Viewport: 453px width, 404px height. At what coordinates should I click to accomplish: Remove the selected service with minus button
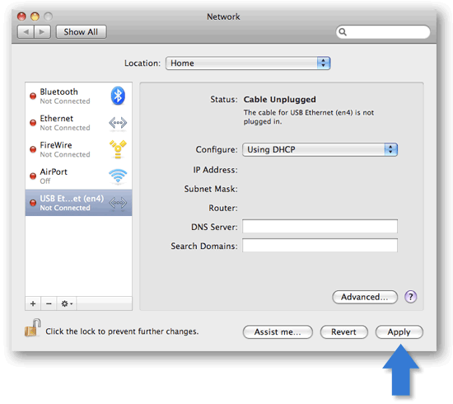tap(49, 303)
